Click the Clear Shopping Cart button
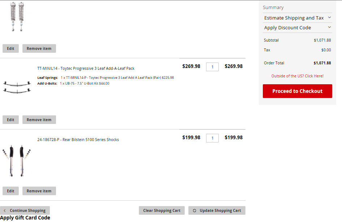Image resolution: width=342 pixels, height=222 pixels. 162,210
